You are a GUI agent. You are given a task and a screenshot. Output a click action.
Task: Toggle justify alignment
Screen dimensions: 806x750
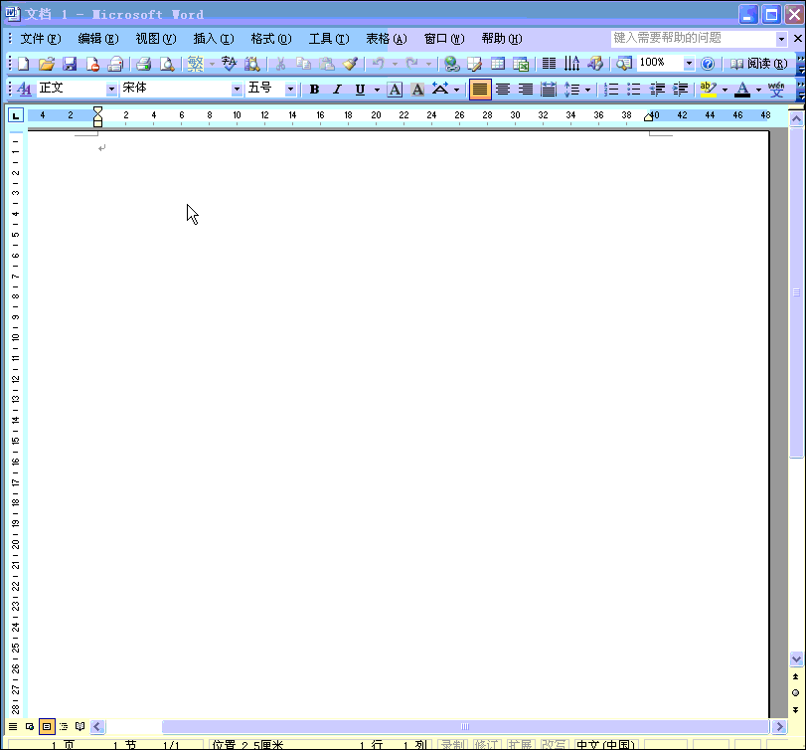coord(480,90)
